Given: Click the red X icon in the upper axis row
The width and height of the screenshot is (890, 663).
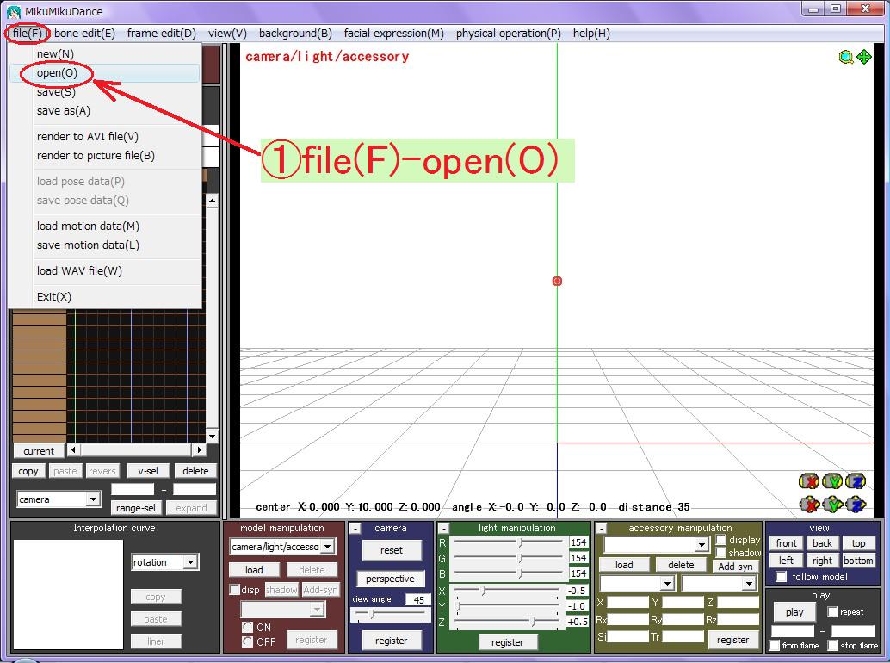Looking at the screenshot, I should point(809,481).
